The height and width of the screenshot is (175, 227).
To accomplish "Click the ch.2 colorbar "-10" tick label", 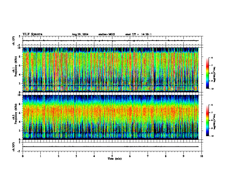I will pyautogui.click(x=212, y=136).
